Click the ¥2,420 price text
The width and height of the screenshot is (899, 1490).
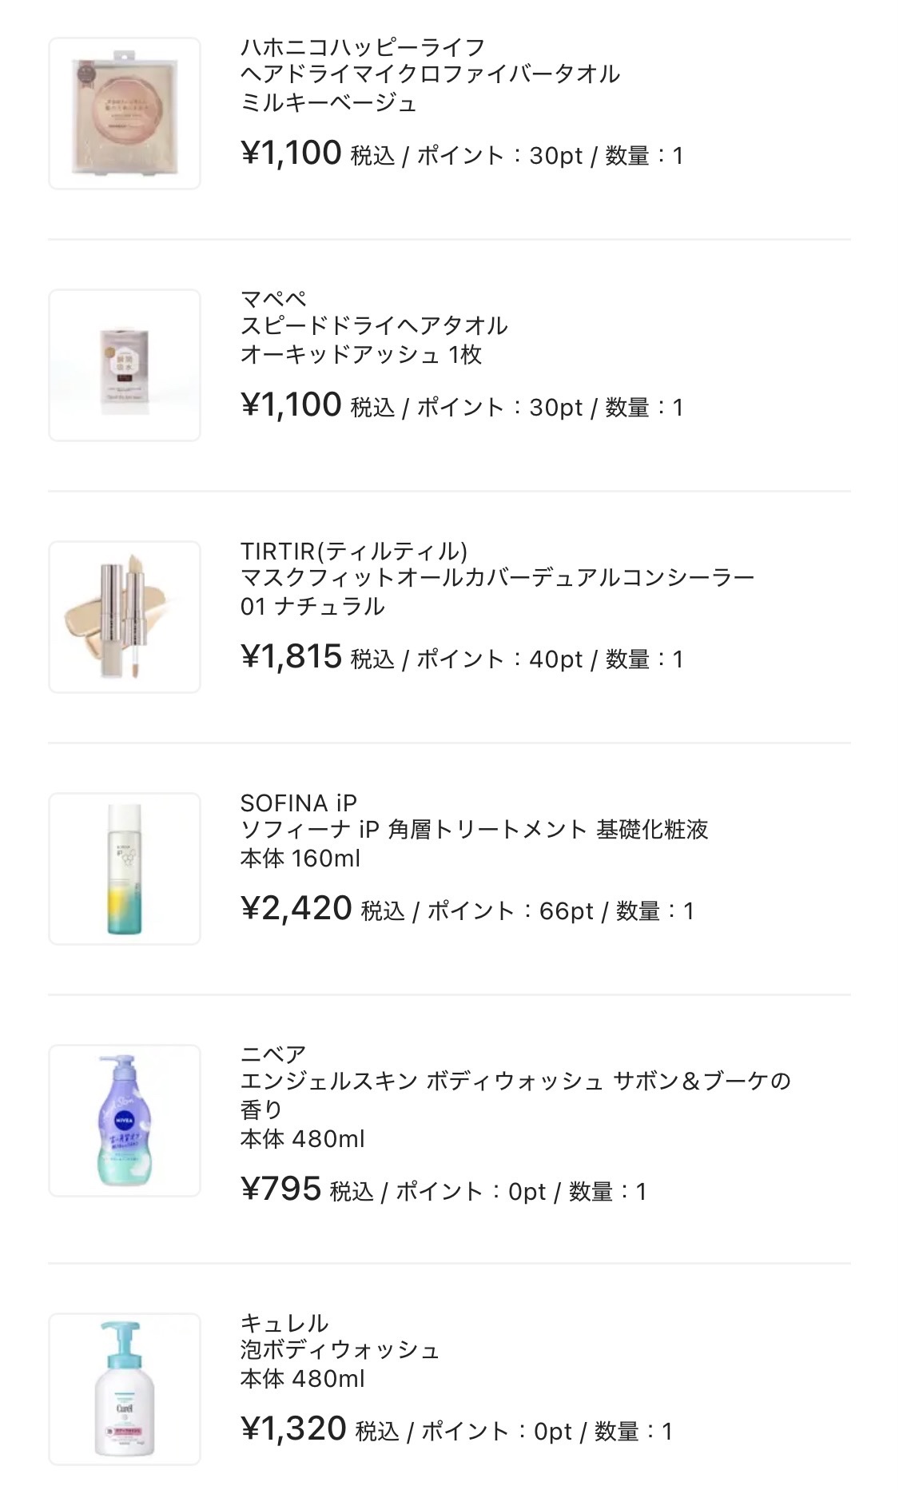[296, 909]
